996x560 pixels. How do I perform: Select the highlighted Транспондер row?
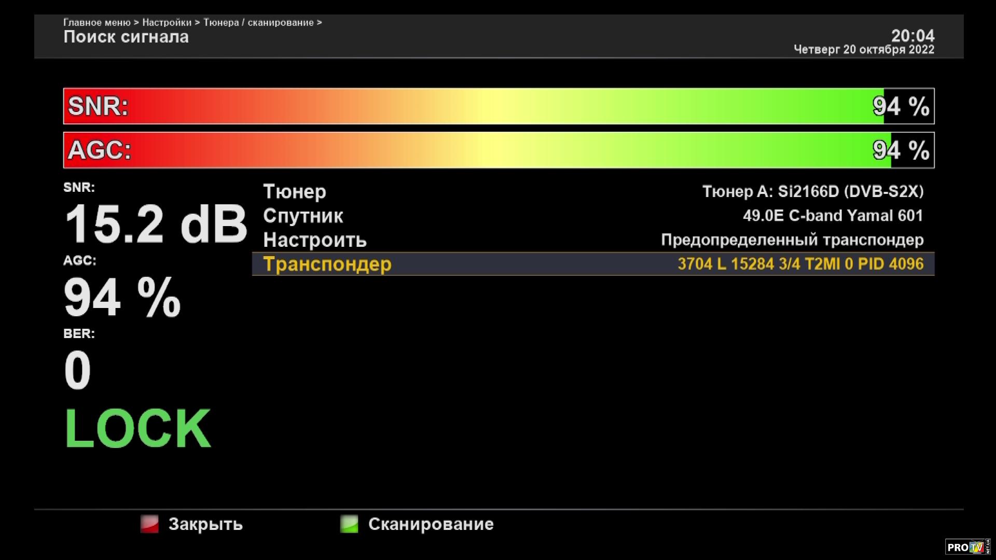tap(327, 264)
